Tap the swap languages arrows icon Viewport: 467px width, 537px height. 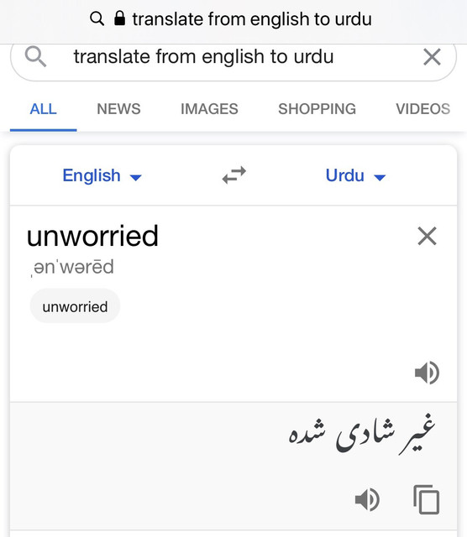click(233, 175)
